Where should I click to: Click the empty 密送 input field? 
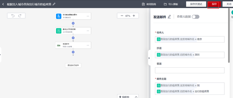tap(190, 70)
